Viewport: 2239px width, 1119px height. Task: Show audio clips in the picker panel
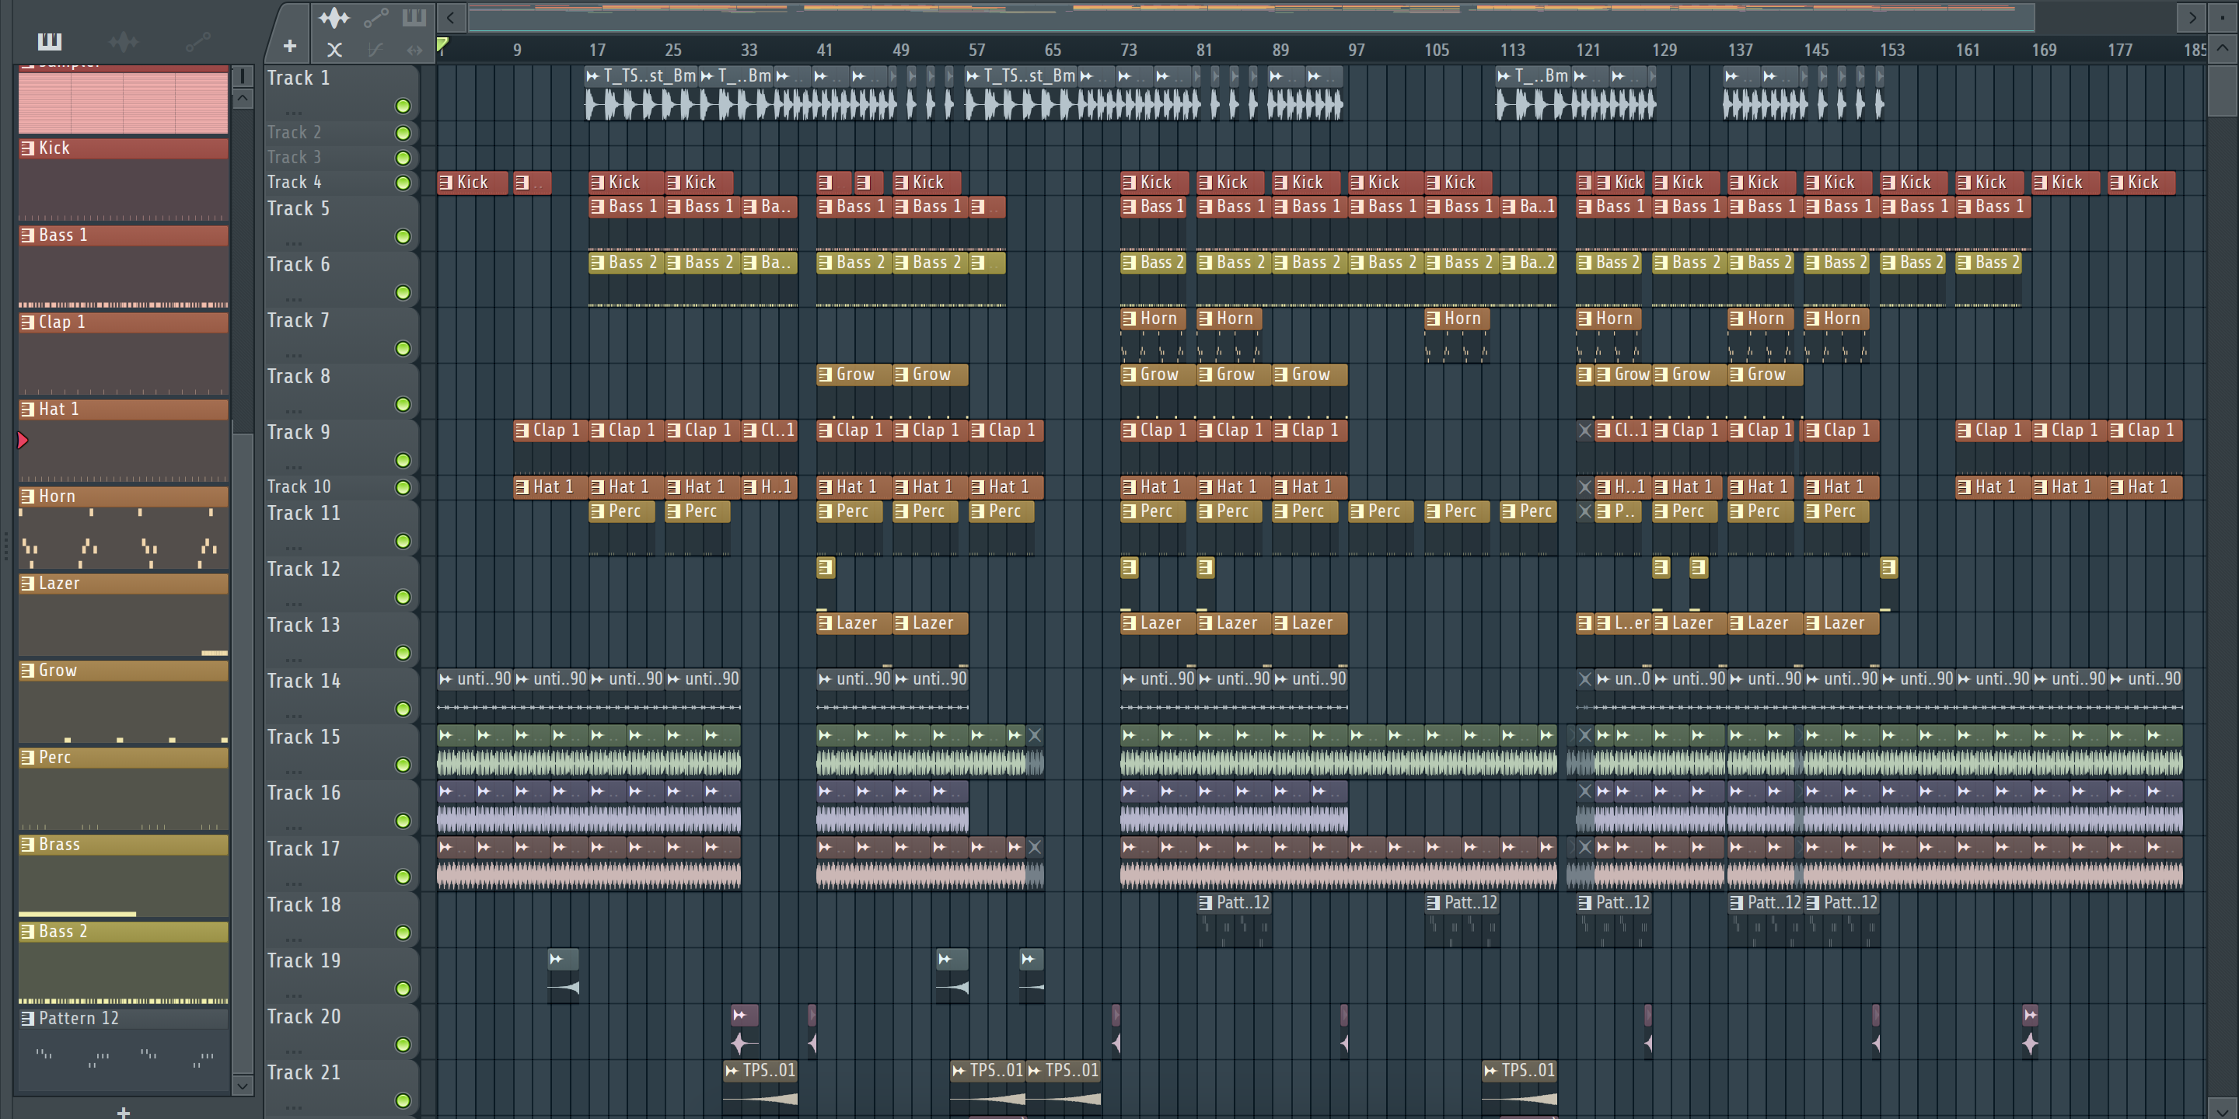[x=124, y=41]
